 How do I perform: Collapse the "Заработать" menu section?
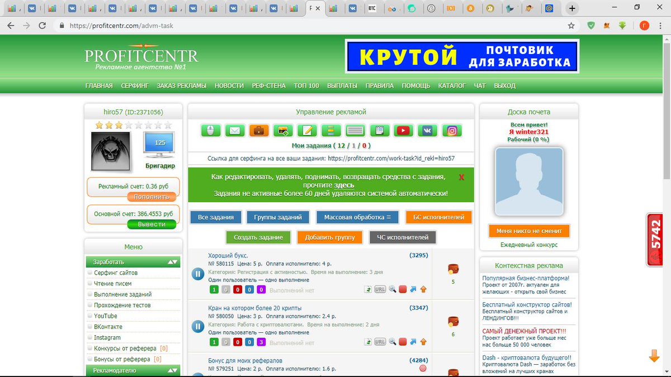tap(173, 261)
